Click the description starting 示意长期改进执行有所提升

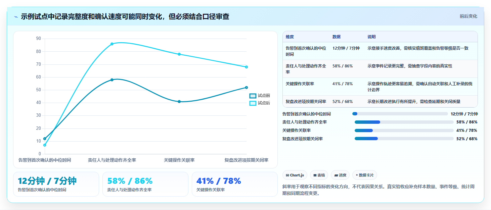[x=414, y=101]
